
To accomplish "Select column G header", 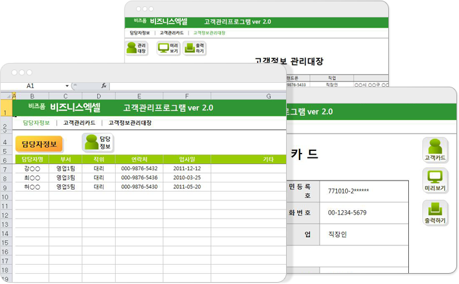I will 248,96.
